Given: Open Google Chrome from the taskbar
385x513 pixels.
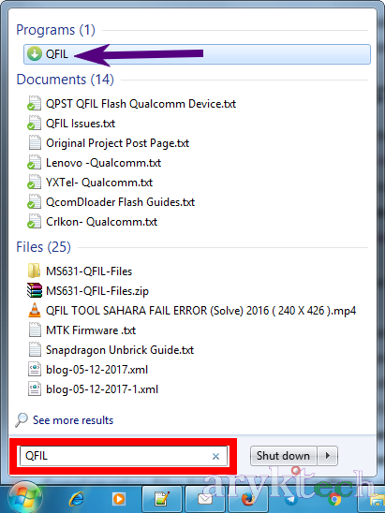Looking at the screenshot, I should point(334,499).
